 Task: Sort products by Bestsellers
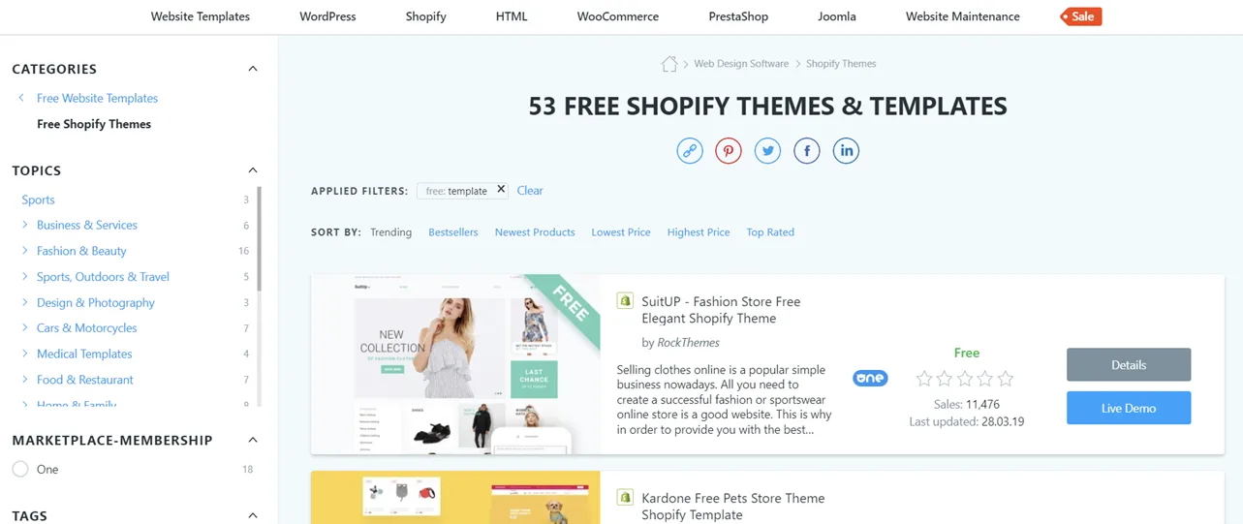coord(453,232)
